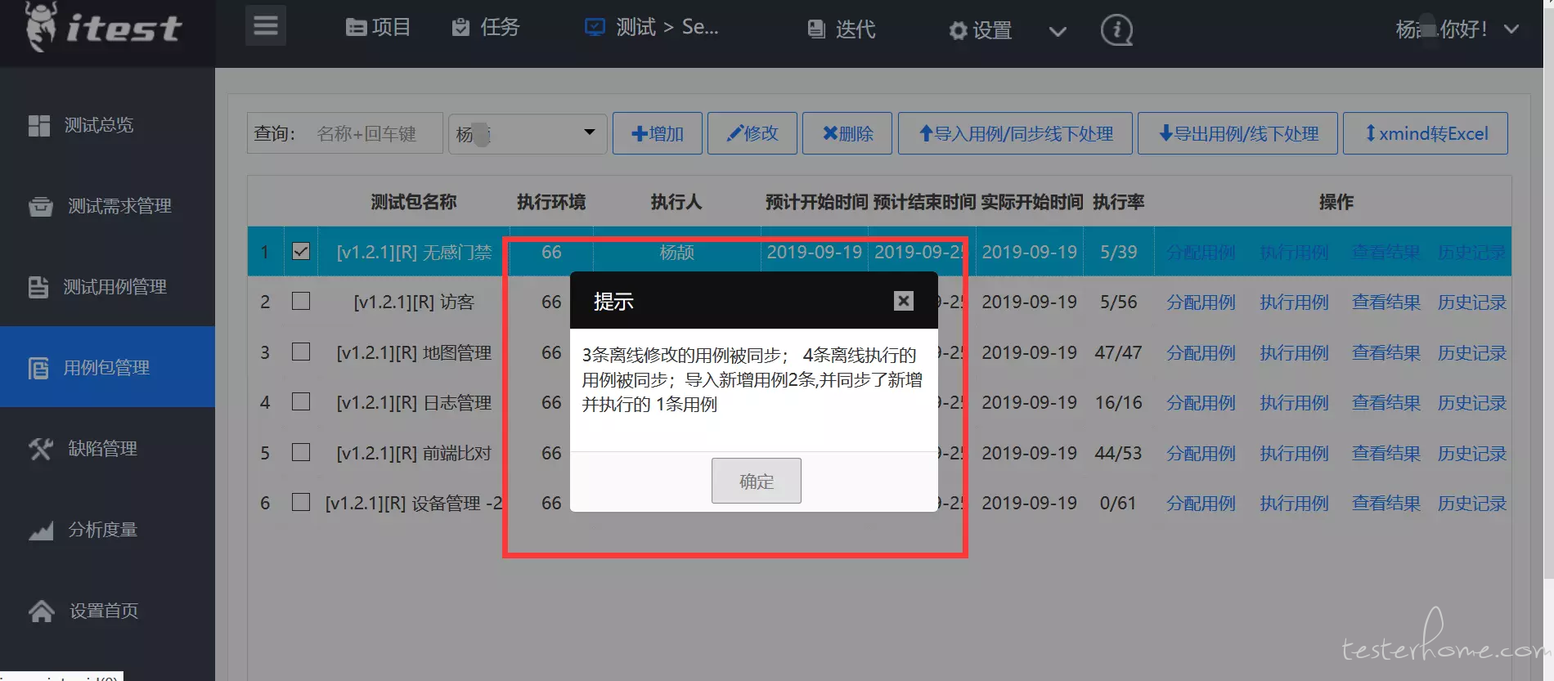
Task: Open 分析度量 in the sidebar
Action: click(107, 530)
